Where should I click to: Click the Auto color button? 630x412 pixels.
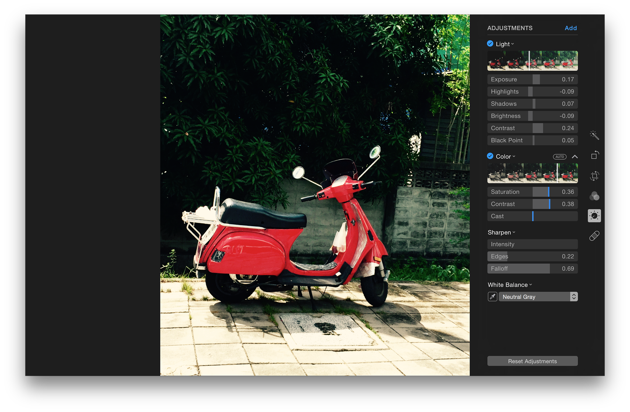tap(560, 157)
